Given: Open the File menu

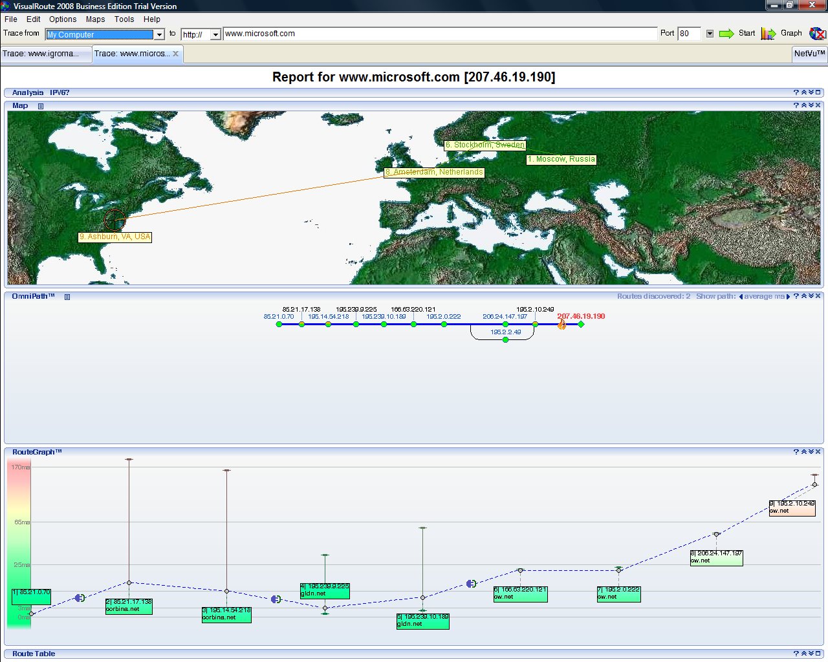Looking at the screenshot, I should [x=11, y=19].
